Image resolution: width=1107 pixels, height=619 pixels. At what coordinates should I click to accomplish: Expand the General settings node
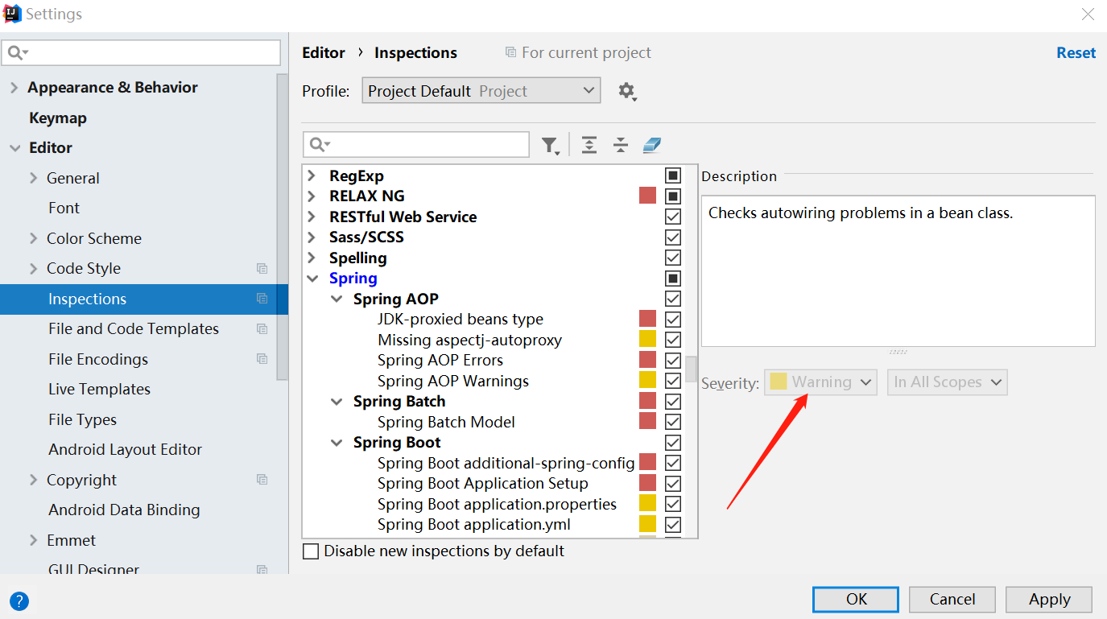[33, 178]
